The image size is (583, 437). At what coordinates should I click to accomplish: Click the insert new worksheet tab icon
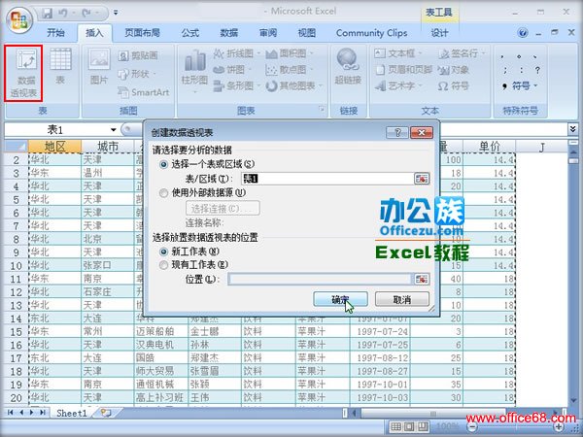click(106, 413)
